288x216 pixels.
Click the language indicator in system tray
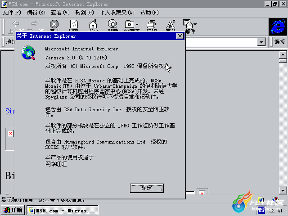tap(261, 211)
